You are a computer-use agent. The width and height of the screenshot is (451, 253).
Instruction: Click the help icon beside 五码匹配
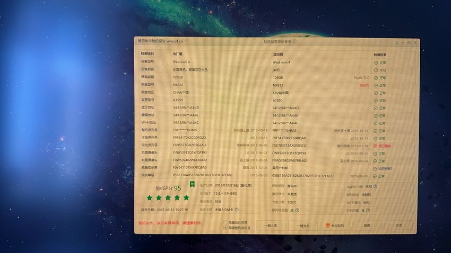tap(368, 211)
